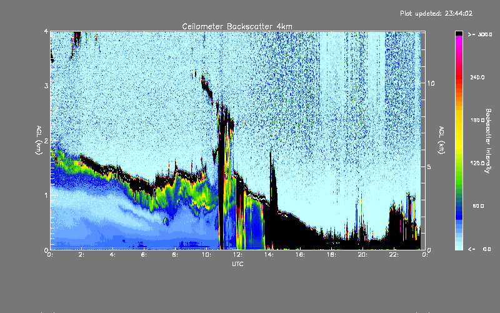Click the '4:' tick on UTC axis
Screen dimensions: 500x313
click(112, 255)
